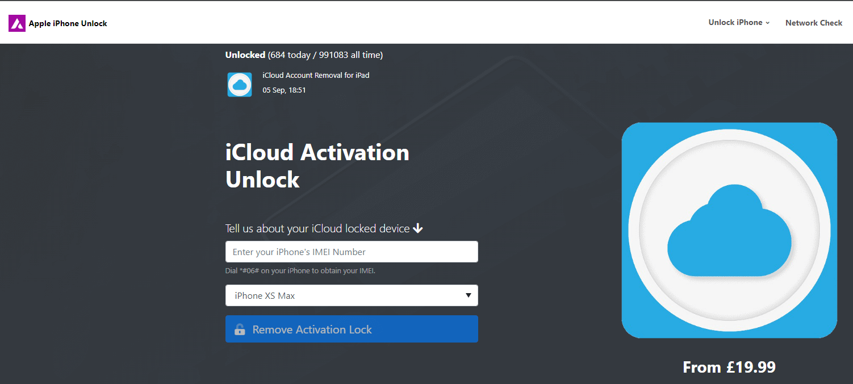Screen dimensions: 853x384
Task: Click the chevron next to Unlock iPhone
Action: click(768, 23)
